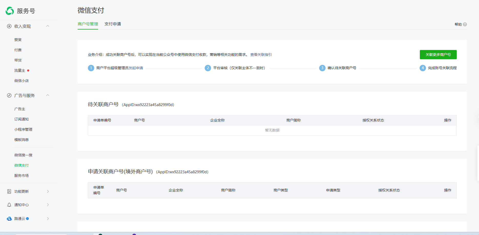Click the 收入变现 yen icon
Screen dimensions: 479x235
tap(9, 26)
